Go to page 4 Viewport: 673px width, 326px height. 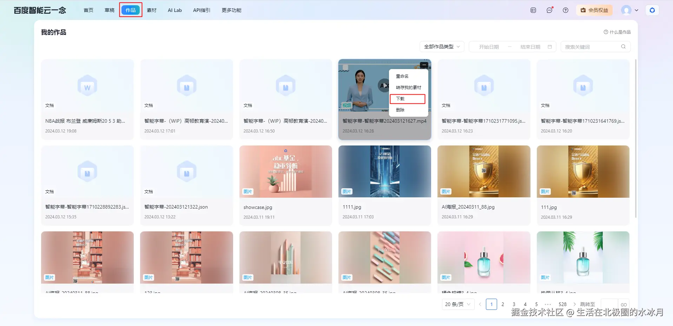[525, 304]
